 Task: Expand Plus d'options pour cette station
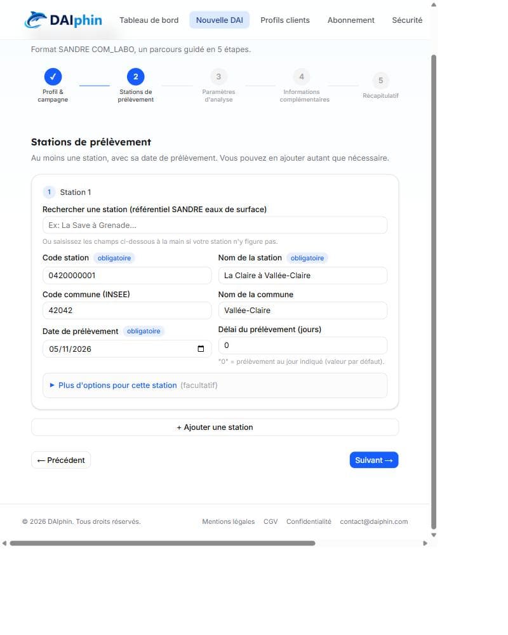point(215,385)
